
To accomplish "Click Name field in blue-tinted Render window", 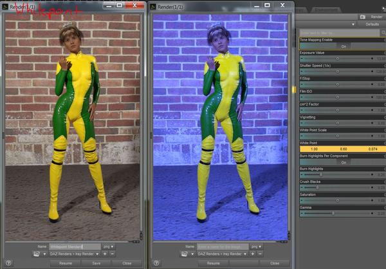I will [x=223, y=246].
